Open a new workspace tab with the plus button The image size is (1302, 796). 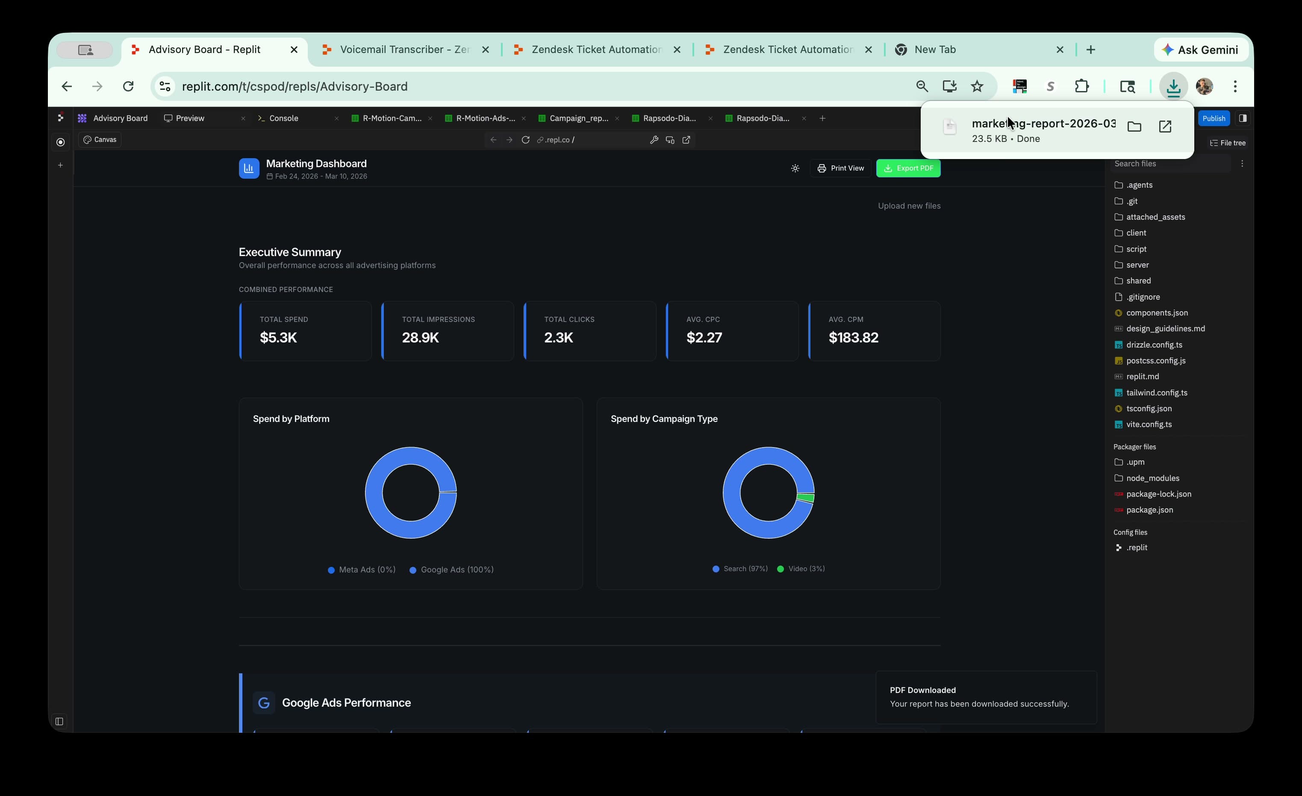coord(822,118)
